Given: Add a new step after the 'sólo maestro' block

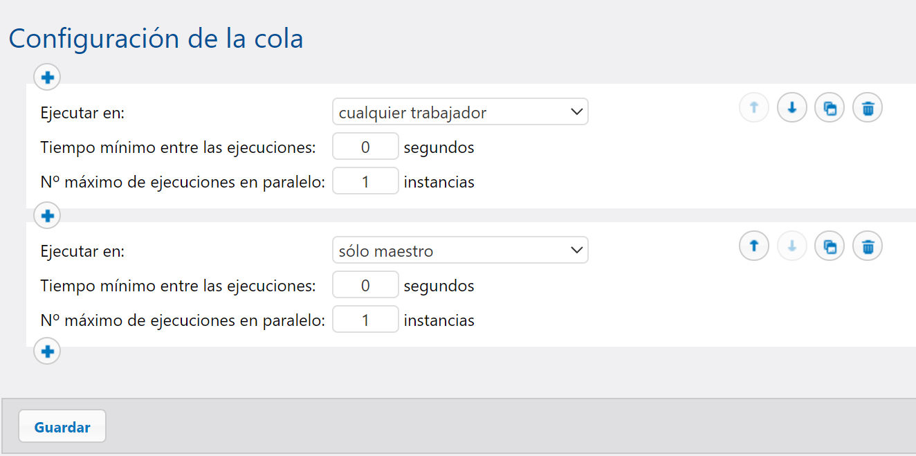Looking at the screenshot, I should (47, 352).
